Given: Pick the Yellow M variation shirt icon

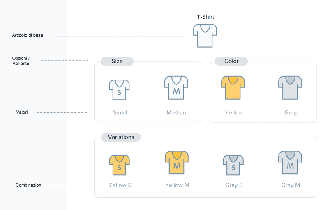Looking at the screenshot, I should tap(177, 162).
